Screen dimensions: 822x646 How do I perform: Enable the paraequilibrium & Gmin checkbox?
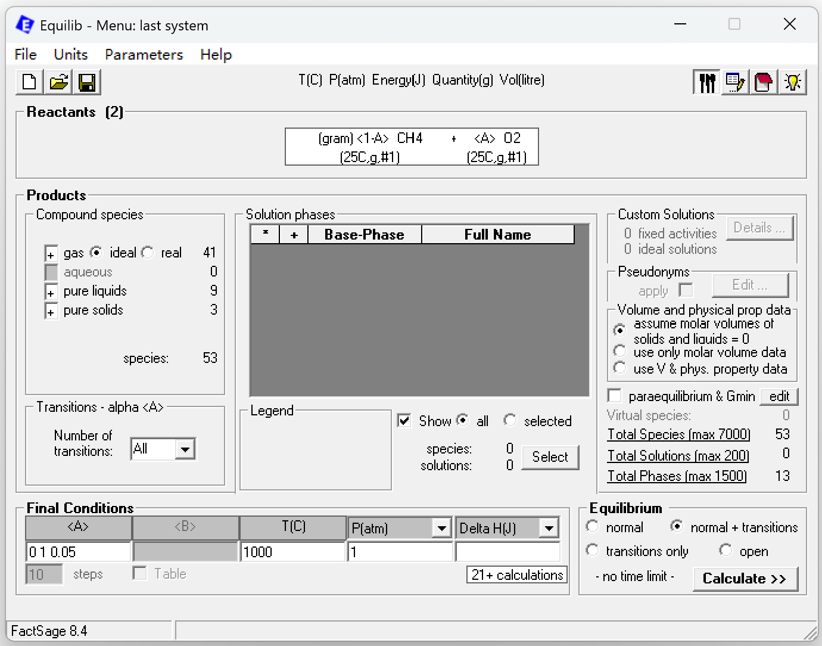(614, 396)
